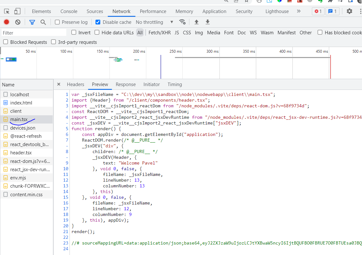
Task: Open the error count badge
Action: (318, 11)
